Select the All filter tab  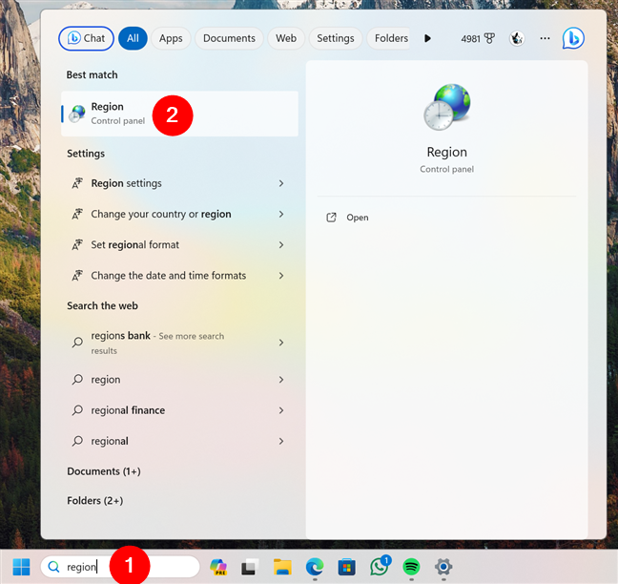(x=133, y=38)
